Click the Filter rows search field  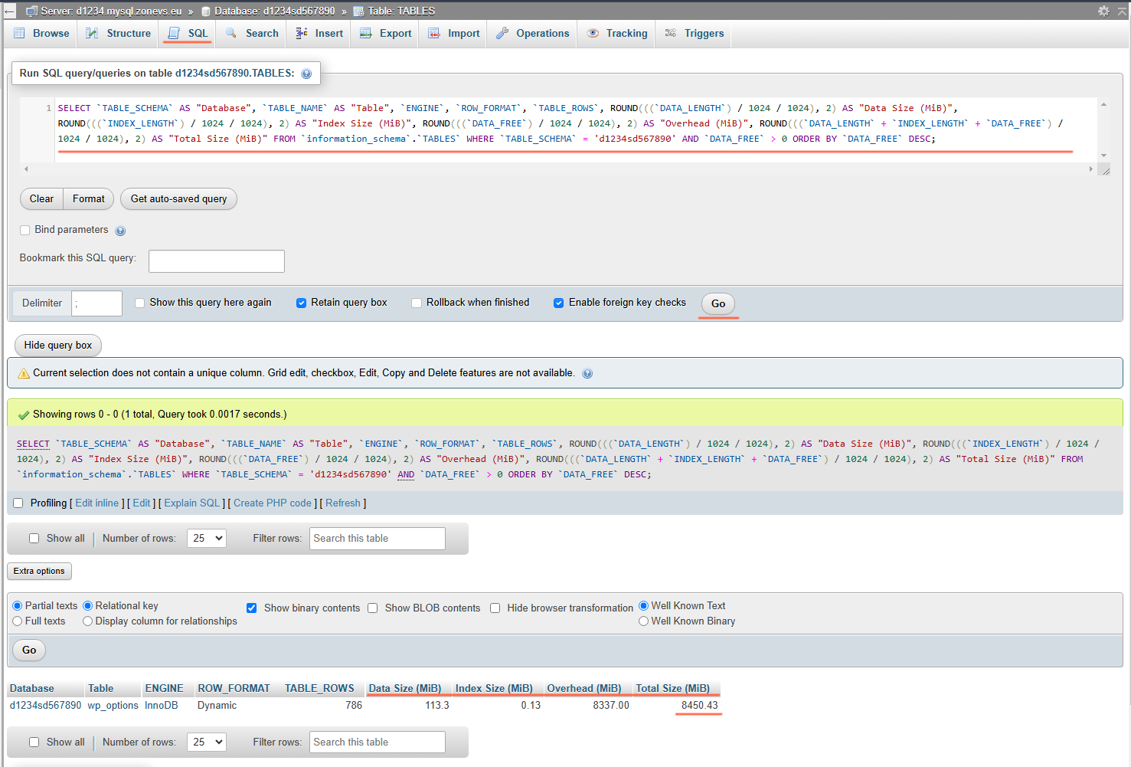[377, 538]
